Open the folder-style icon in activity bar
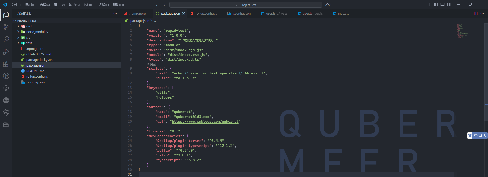The image size is (488, 177). point(6,125)
